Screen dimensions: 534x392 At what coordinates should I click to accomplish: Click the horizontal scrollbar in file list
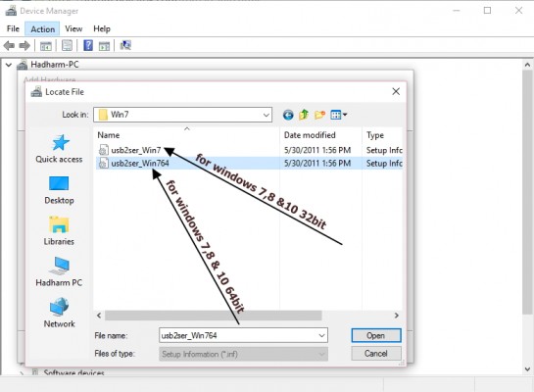point(214,316)
